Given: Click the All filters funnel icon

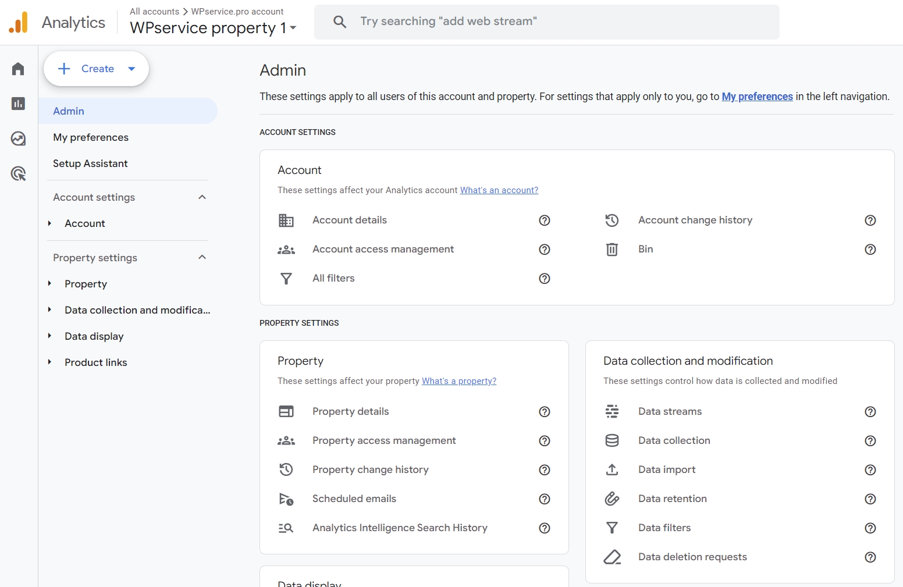Looking at the screenshot, I should coord(286,279).
